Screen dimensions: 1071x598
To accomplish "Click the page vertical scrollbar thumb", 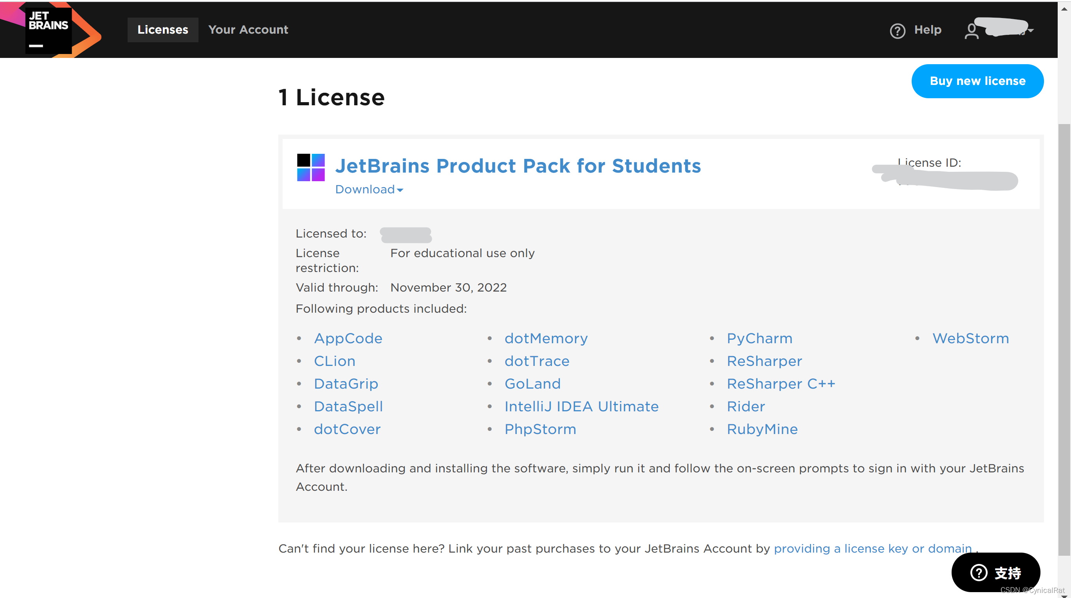I will (1064, 340).
